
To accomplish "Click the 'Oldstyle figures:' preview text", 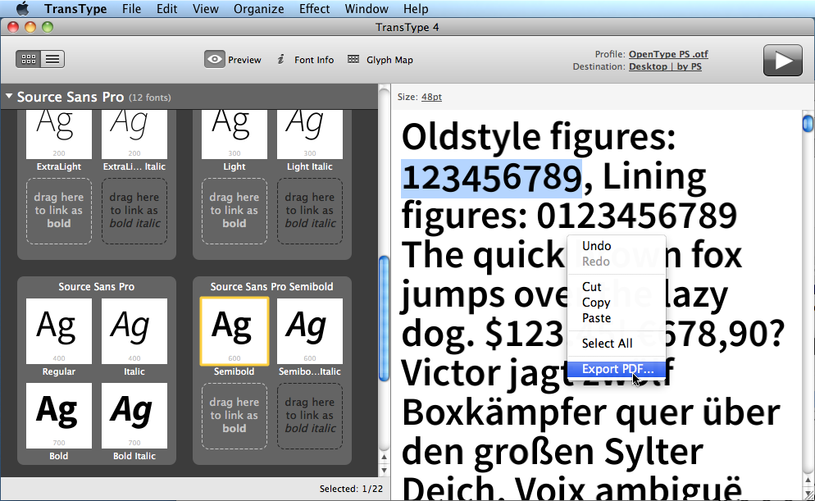I will (x=539, y=137).
